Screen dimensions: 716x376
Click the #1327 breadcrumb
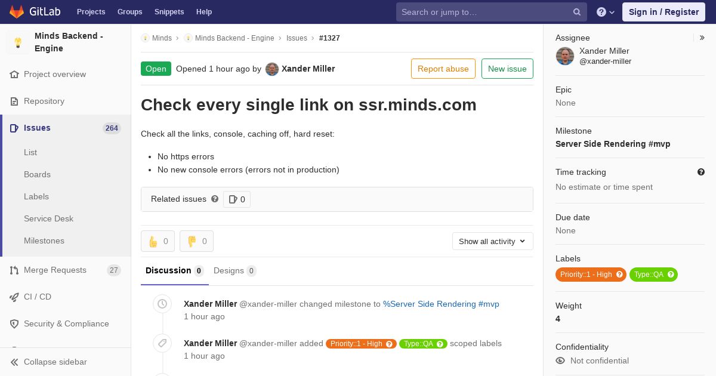(x=329, y=38)
